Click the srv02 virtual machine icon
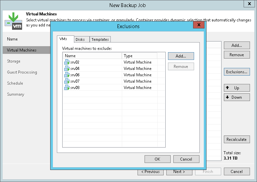This screenshot has width=257, height=182. 67,62
